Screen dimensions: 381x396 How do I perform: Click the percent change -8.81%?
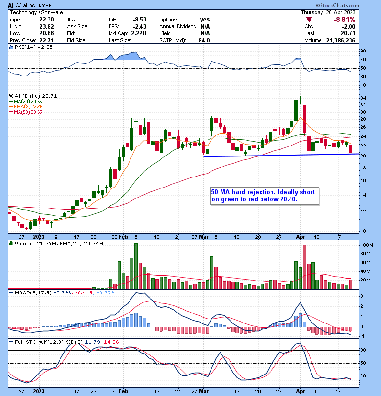345,20
